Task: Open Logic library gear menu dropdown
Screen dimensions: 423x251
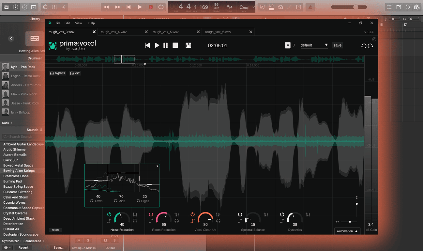Action: pyautogui.click(x=8, y=248)
